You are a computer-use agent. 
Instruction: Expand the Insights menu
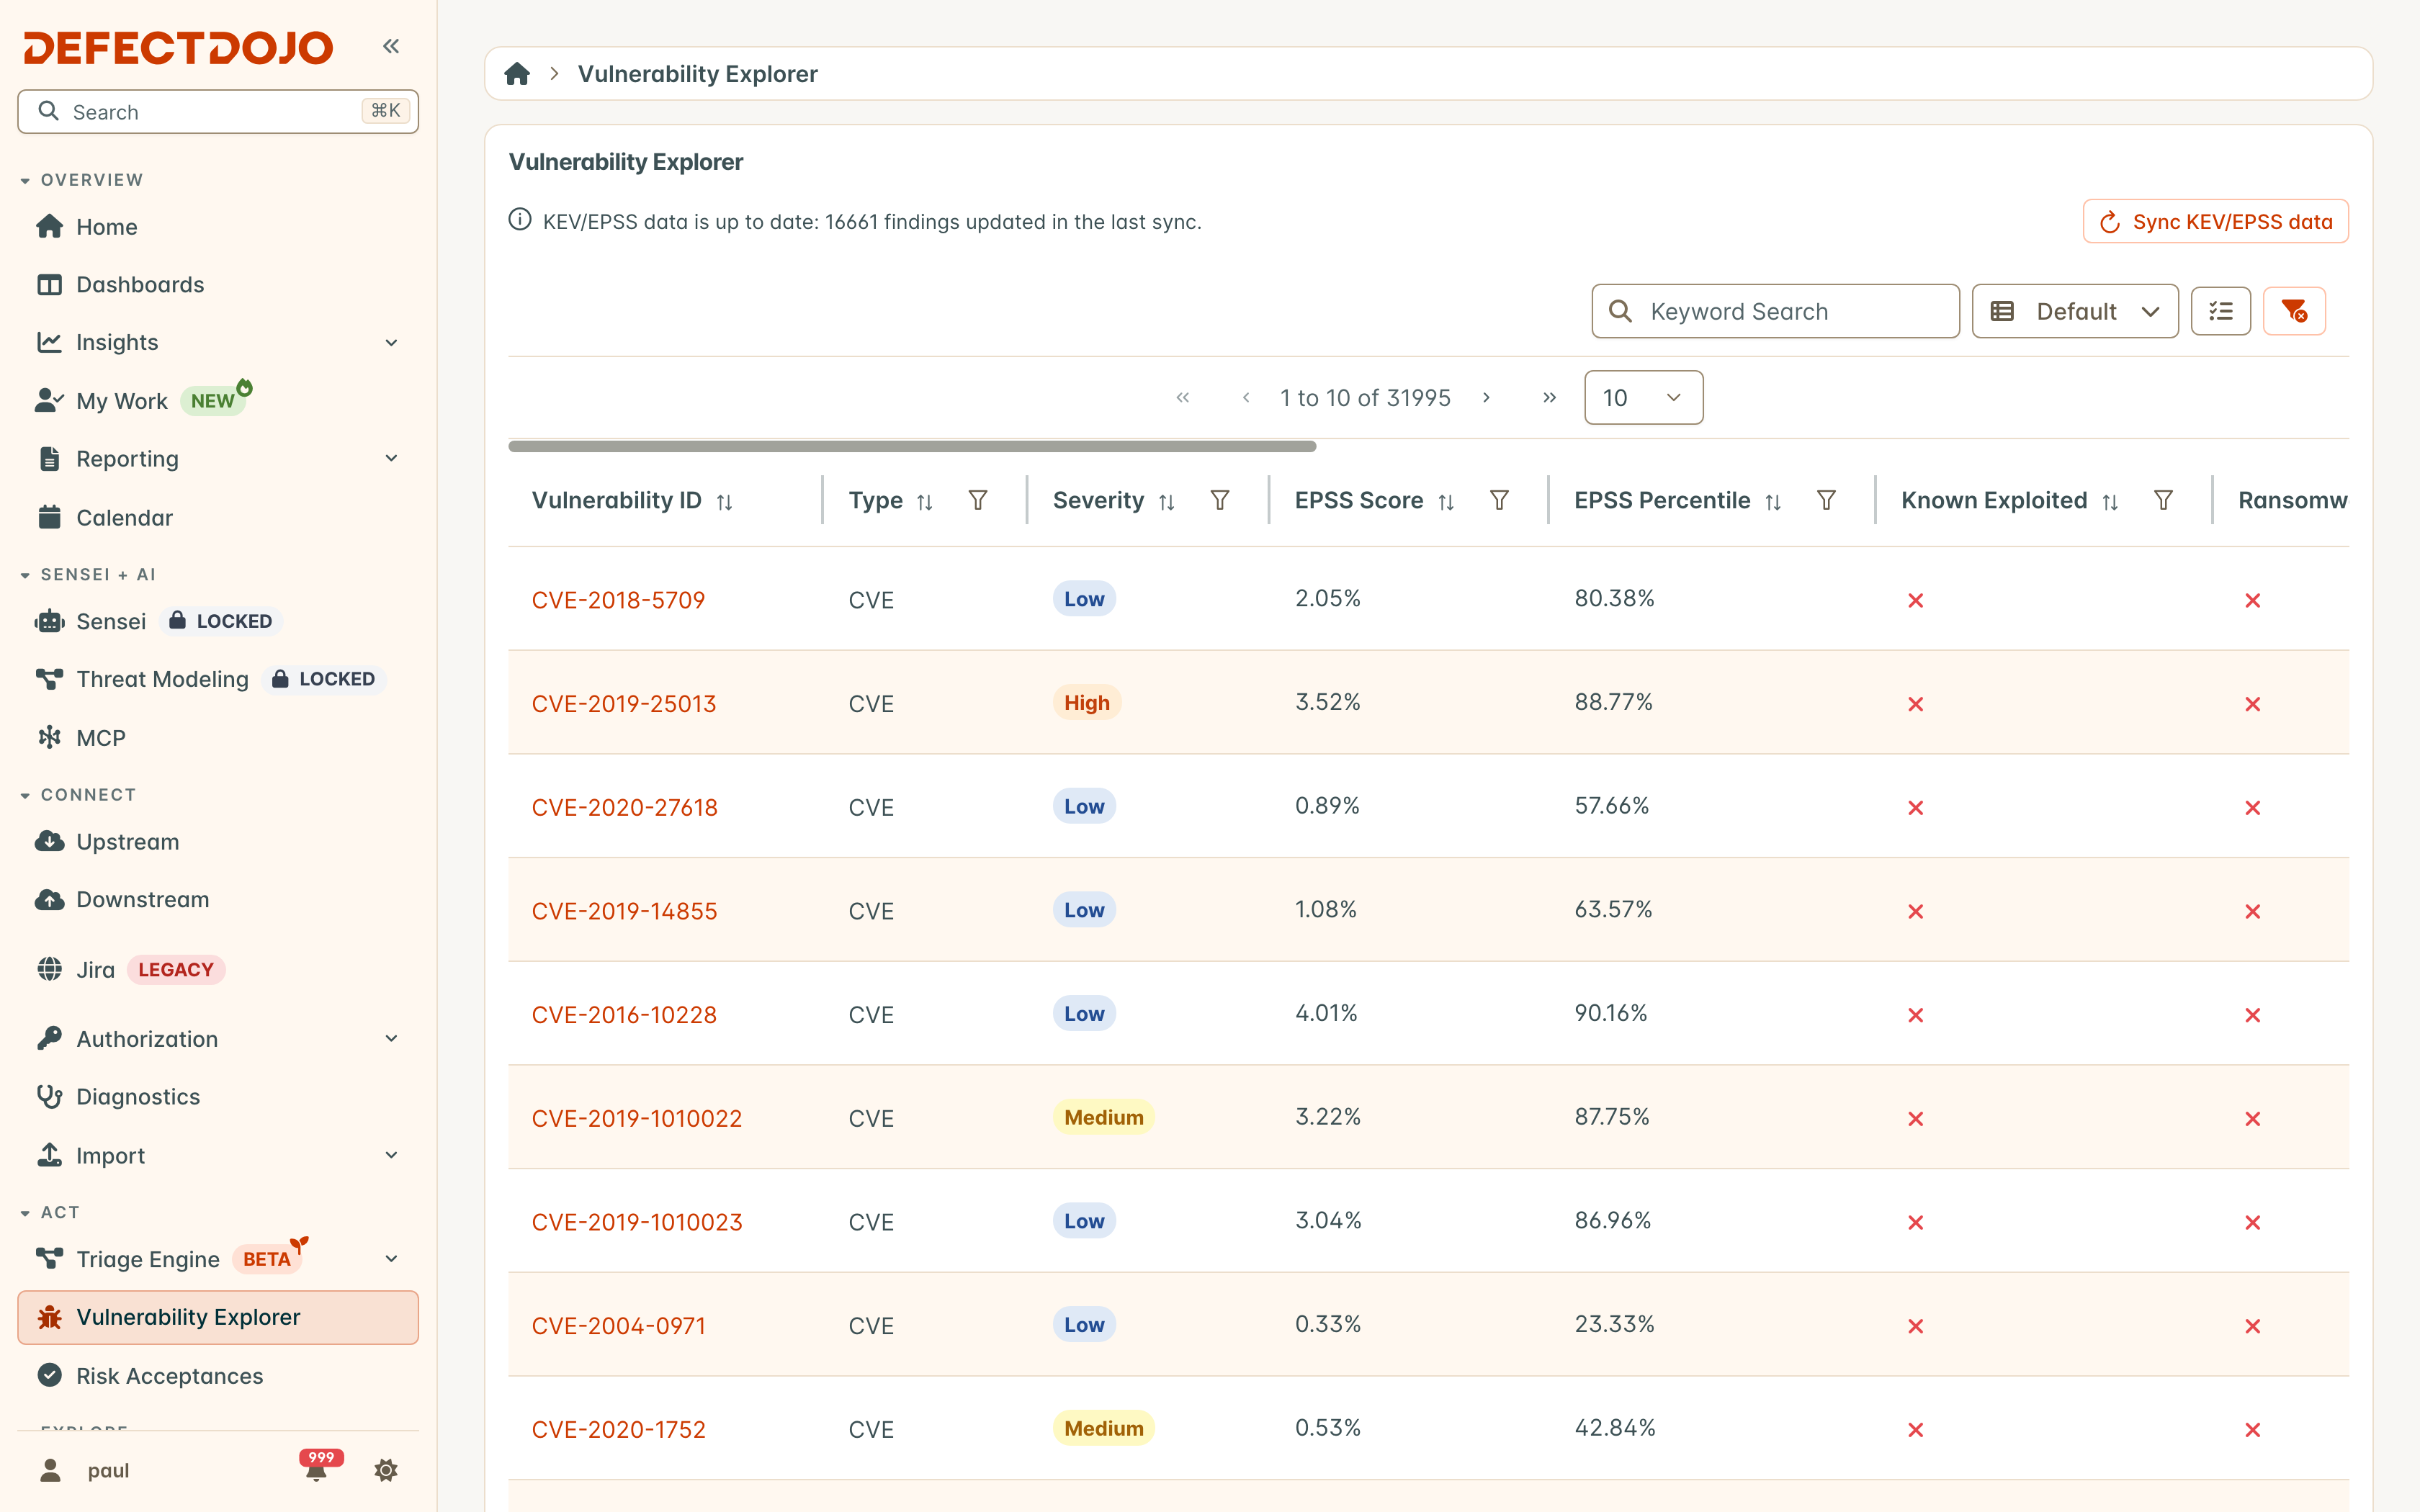pyautogui.click(x=391, y=343)
